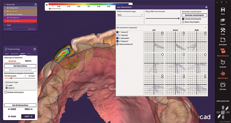This screenshot has height=123, width=231.
Task: Hide the Antagonists layer with eye icon
Action: (x=8, y=8)
